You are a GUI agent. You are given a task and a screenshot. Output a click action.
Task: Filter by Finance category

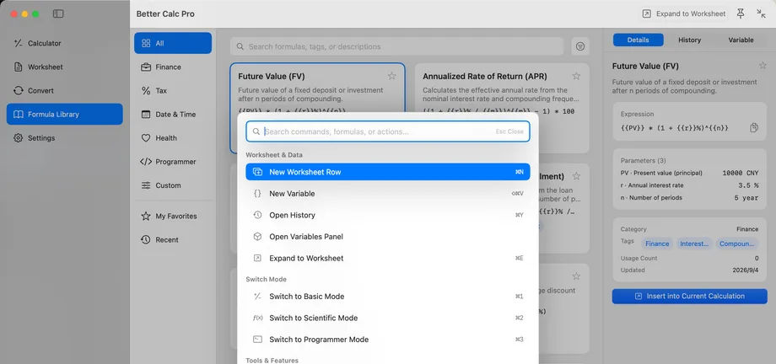173,67
